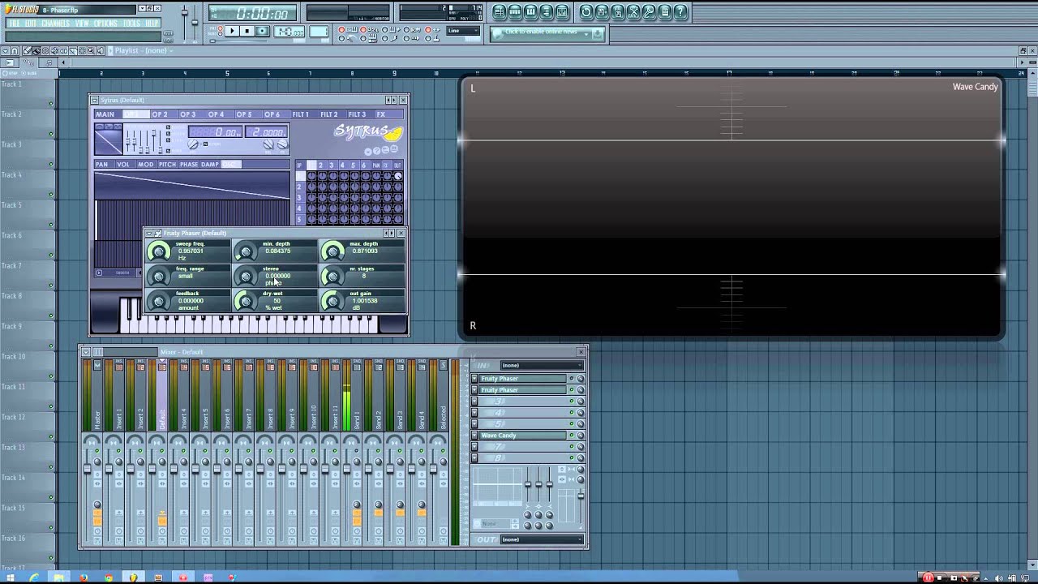The image size is (1038, 584).
Task: Click the Play button in transport
Action: pos(232,32)
